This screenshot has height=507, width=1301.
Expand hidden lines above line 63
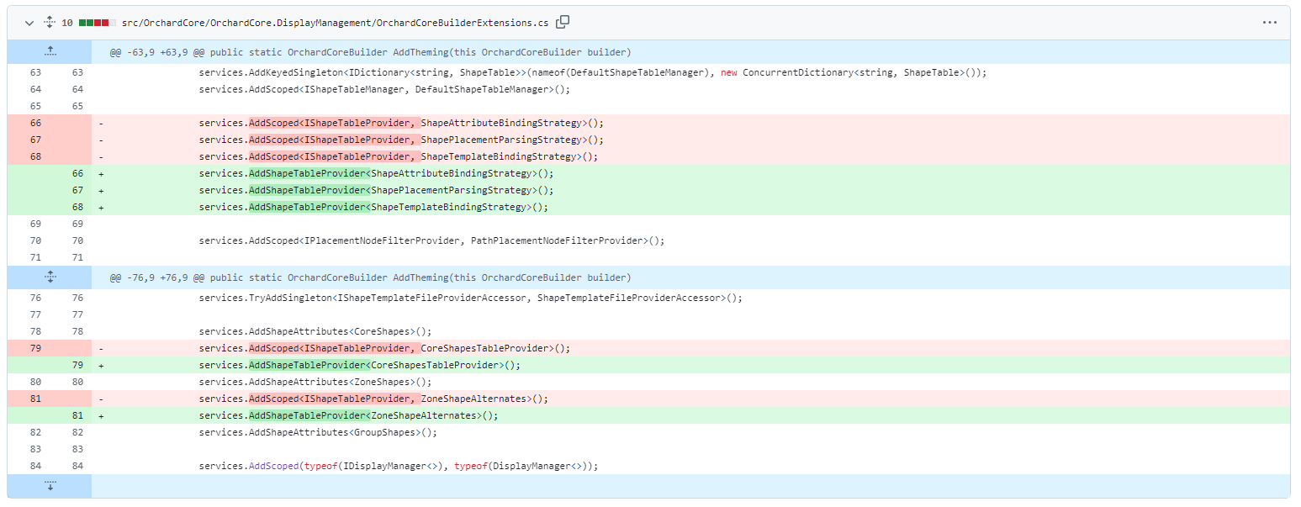click(50, 52)
